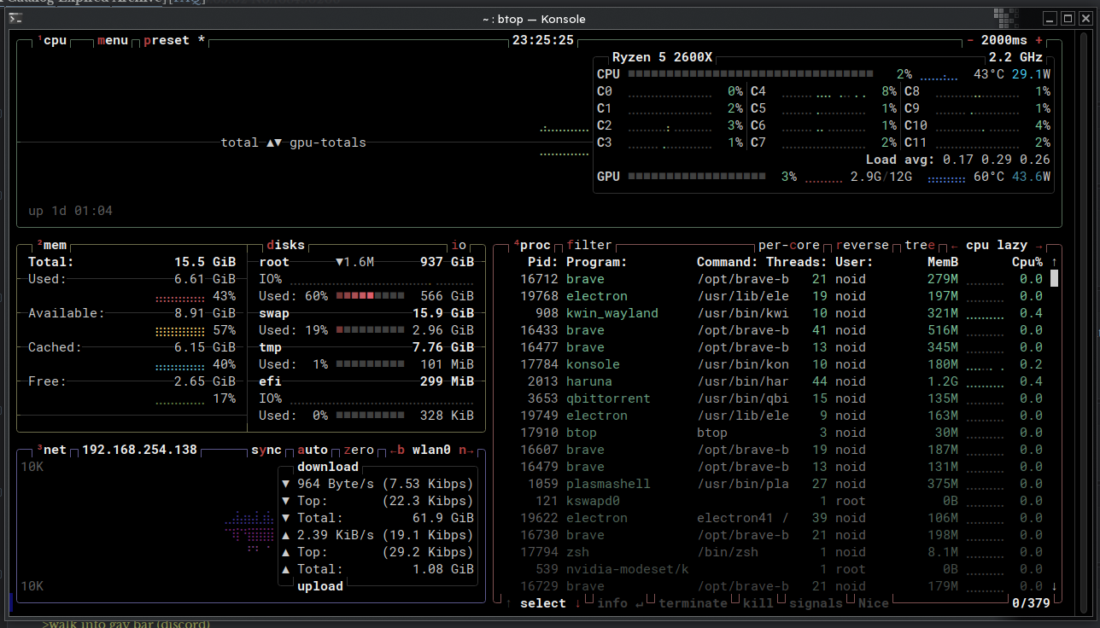Click the 'Cpu%' column header
The height and width of the screenshot is (628, 1100).
pyautogui.click(x=1027, y=262)
